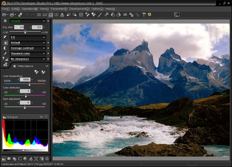The height and width of the screenshot is (167, 232).
Task: Close the Histogram panel
Action: tap(46, 117)
